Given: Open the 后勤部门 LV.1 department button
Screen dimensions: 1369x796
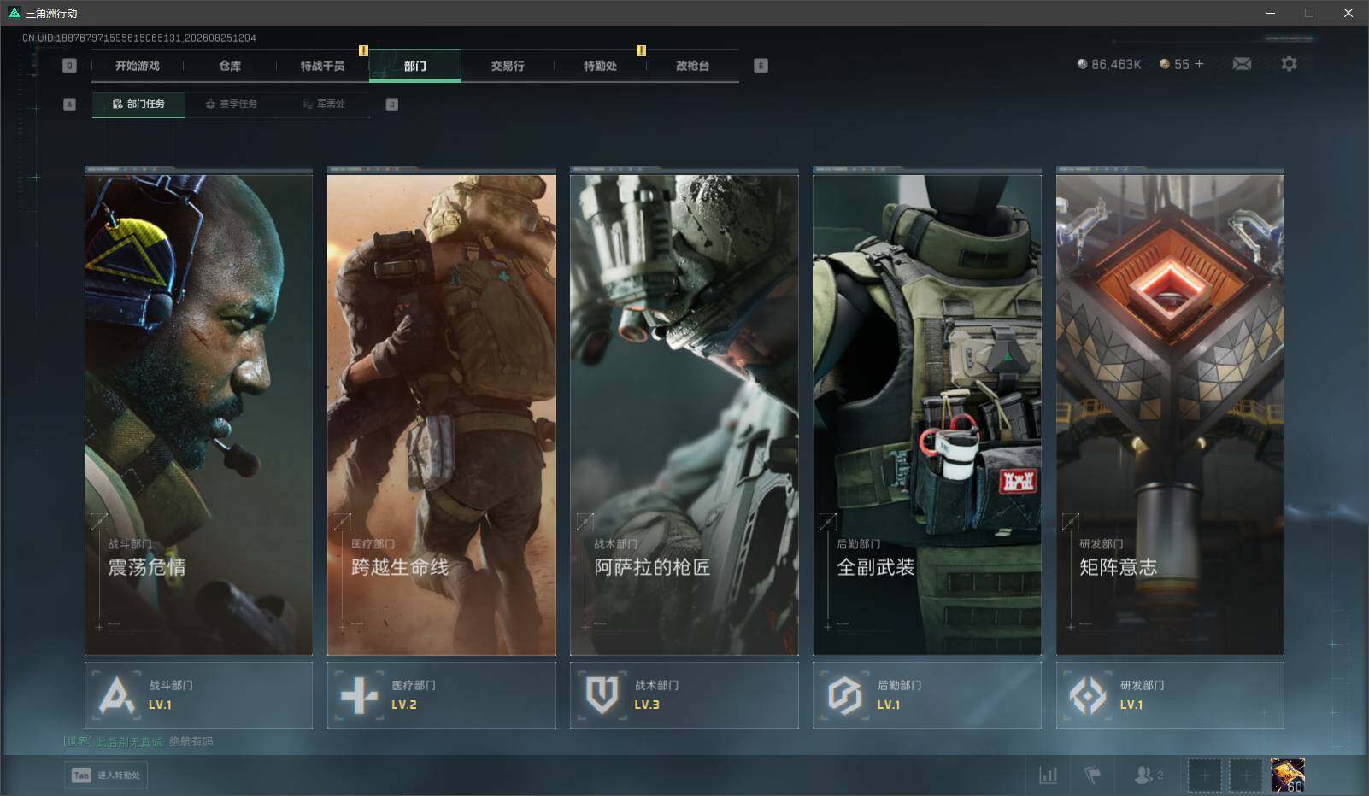Looking at the screenshot, I should pos(926,695).
